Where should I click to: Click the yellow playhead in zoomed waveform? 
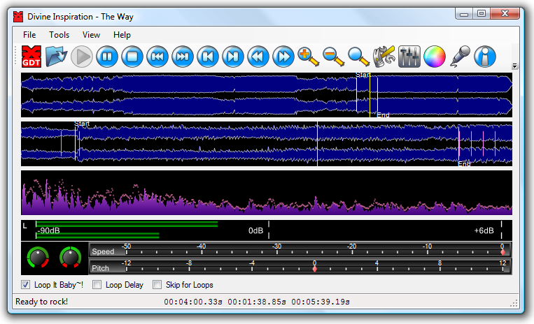click(318, 144)
